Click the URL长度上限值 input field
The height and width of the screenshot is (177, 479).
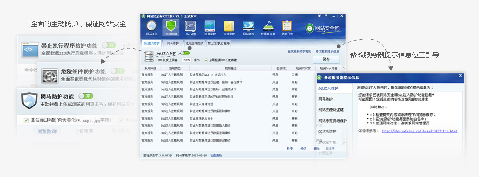tap(187, 60)
